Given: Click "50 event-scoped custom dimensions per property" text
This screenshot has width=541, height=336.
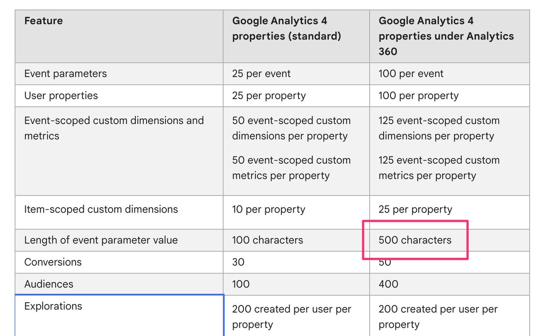Looking at the screenshot, I should tap(291, 128).
